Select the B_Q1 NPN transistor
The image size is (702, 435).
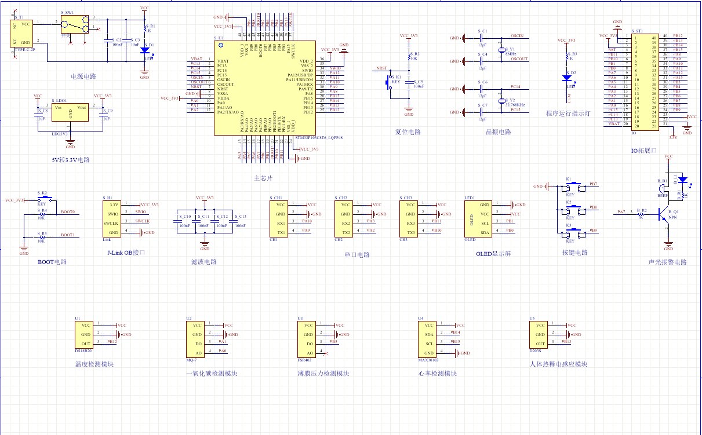coord(665,214)
